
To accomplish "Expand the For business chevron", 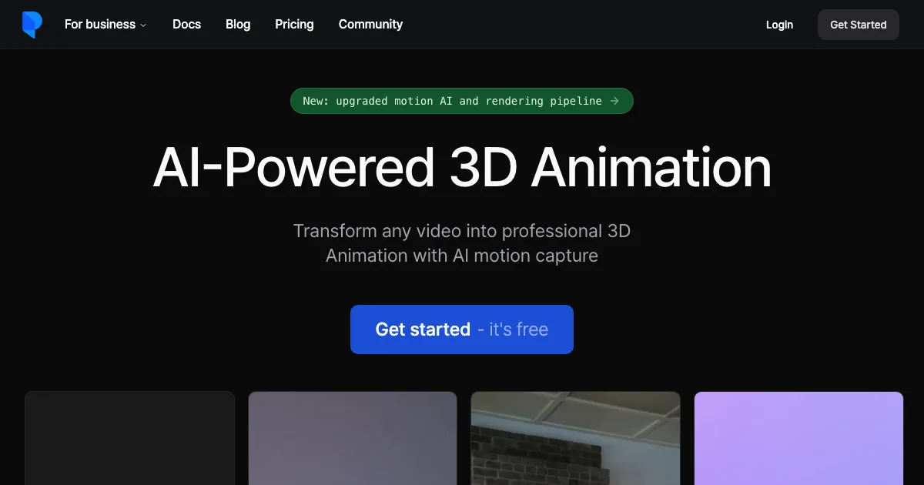I will click(x=143, y=25).
